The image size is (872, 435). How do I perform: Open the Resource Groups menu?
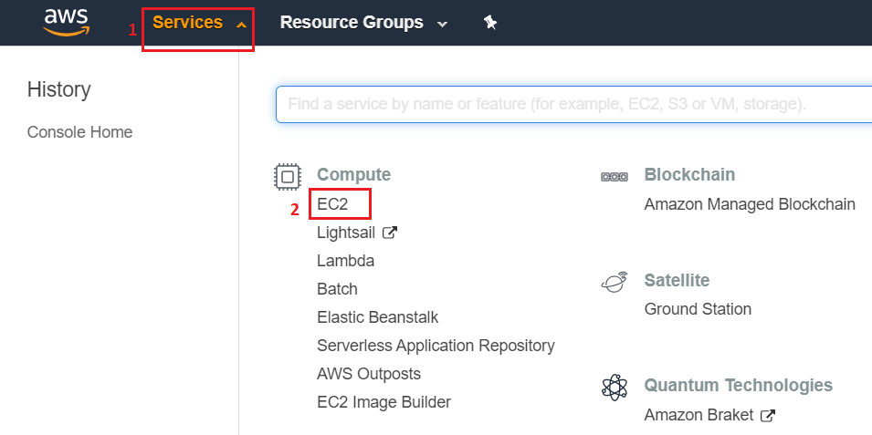tap(352, 22)
